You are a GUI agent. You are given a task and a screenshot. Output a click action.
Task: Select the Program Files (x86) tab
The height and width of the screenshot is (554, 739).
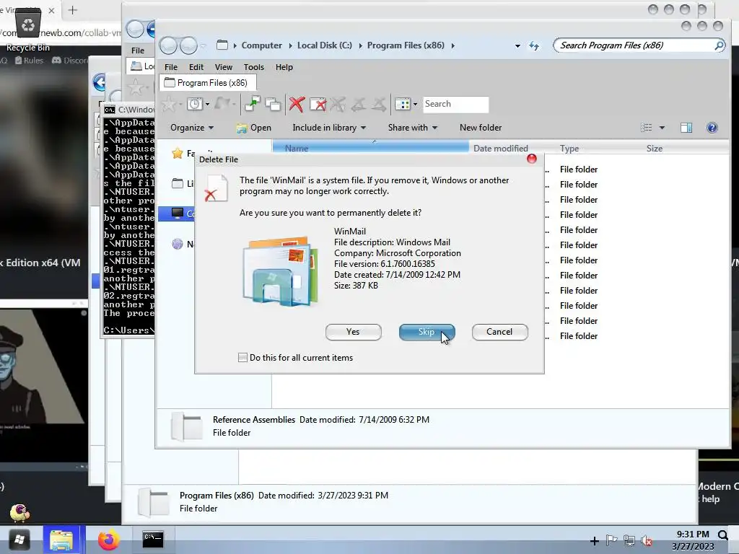[208, 83]
